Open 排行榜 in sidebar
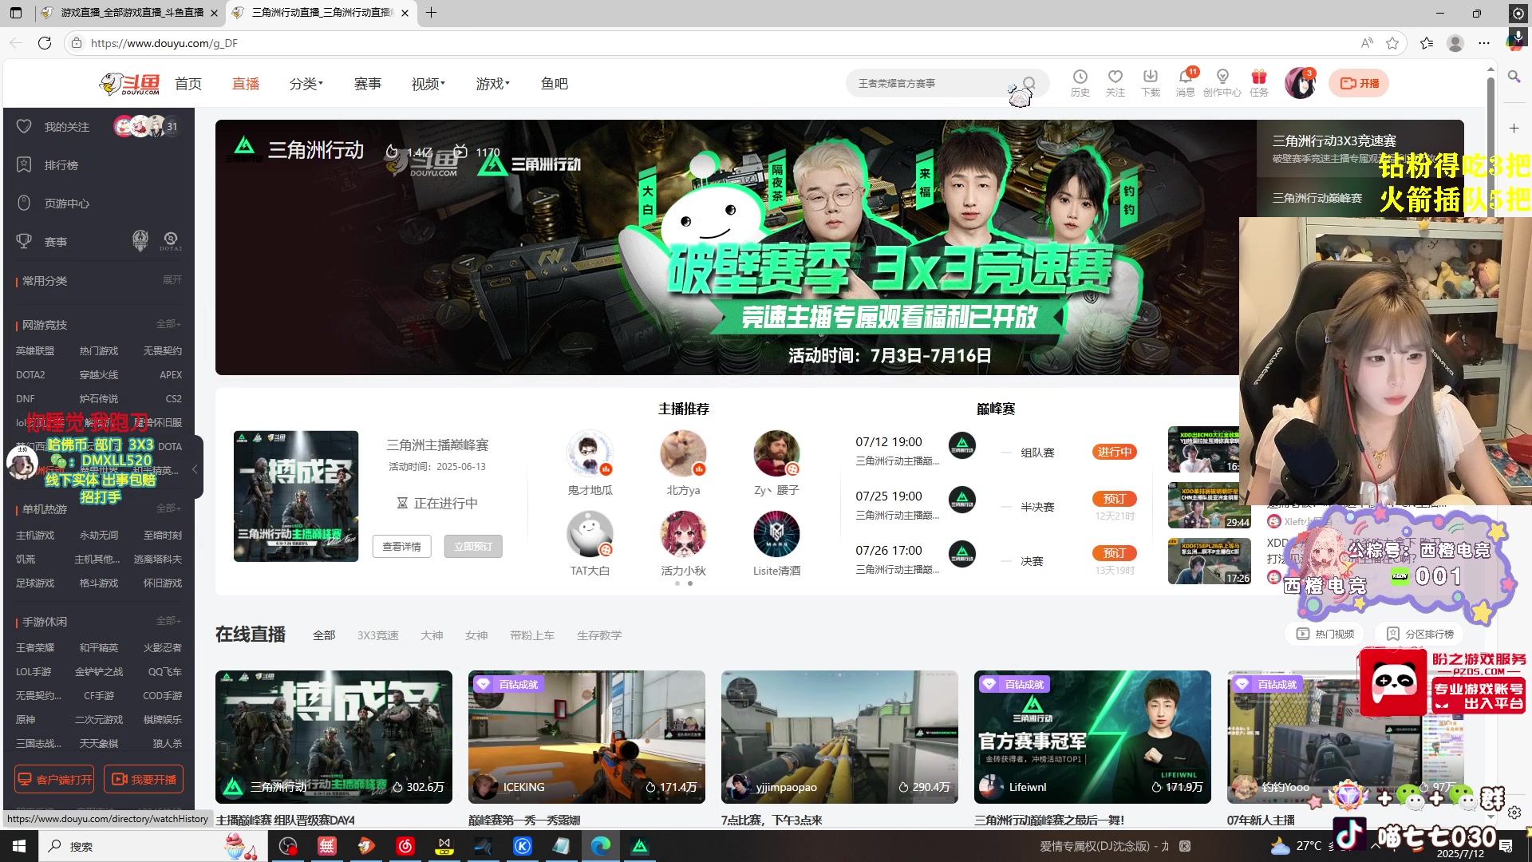The width and height of the screenshot is (1532, 862). (x=61, y=165)
